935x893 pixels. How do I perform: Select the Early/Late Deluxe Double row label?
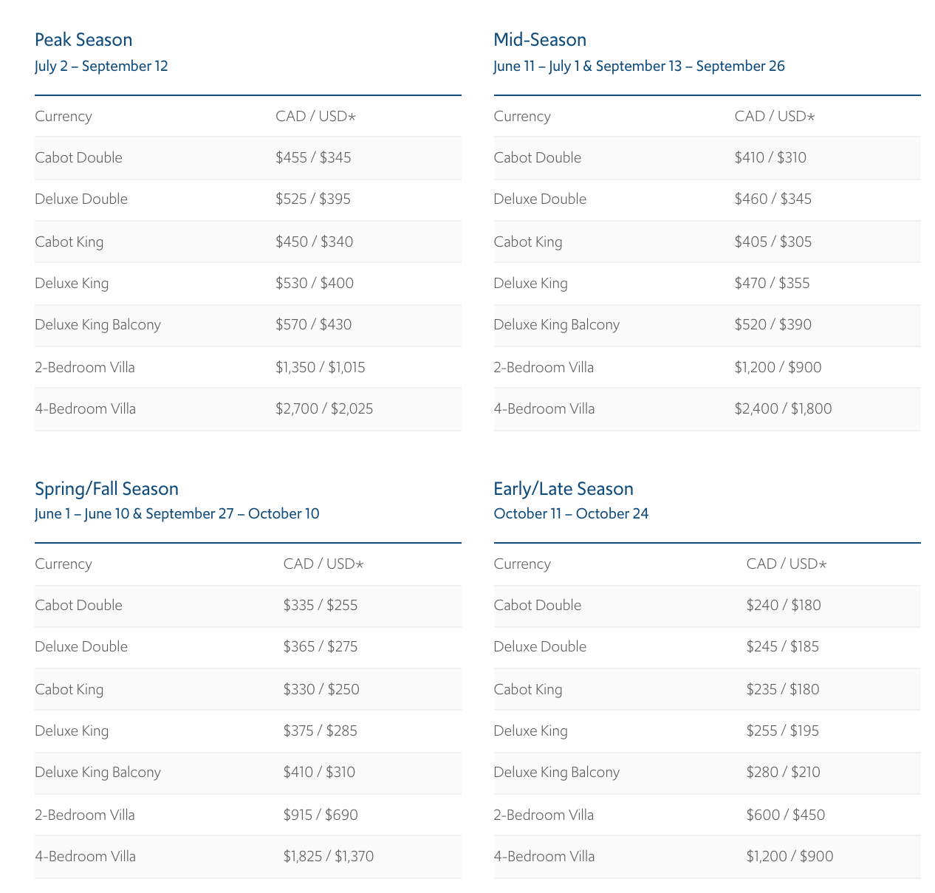tap(540, 647)
